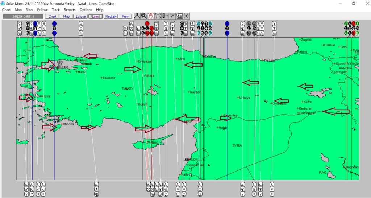Select the add-point tool with plus sign
The width and height of the screenshot is (371, 198).
pos(172,16)
